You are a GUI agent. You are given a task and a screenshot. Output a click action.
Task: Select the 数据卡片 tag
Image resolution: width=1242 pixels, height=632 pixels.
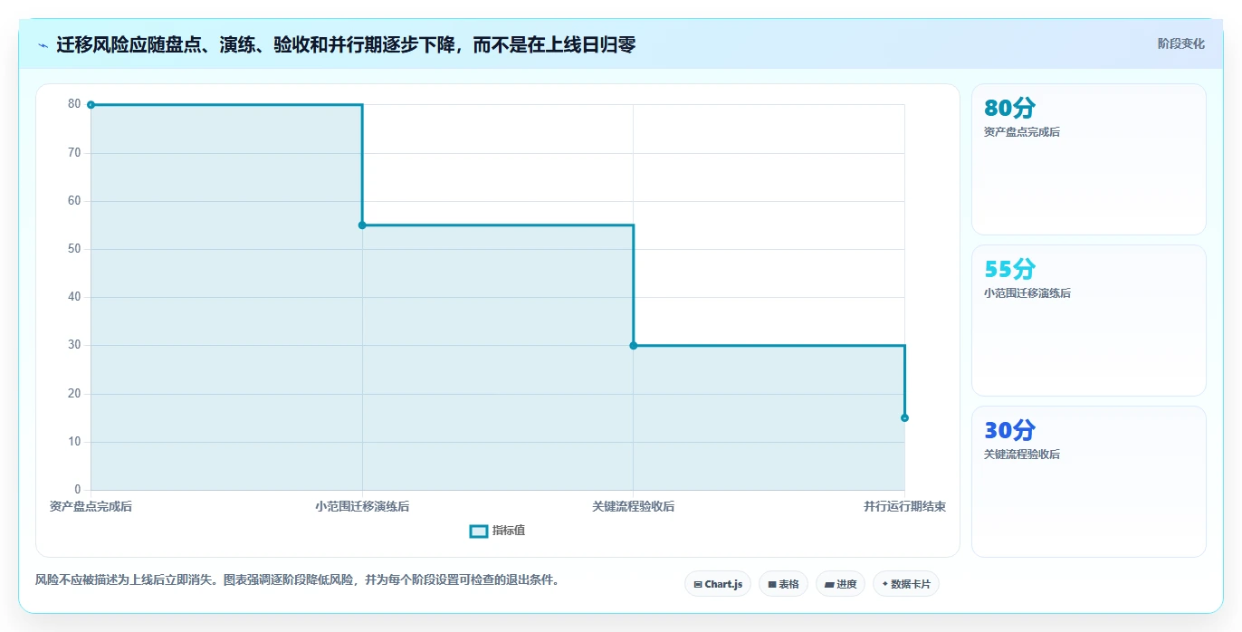pos(905,584)
